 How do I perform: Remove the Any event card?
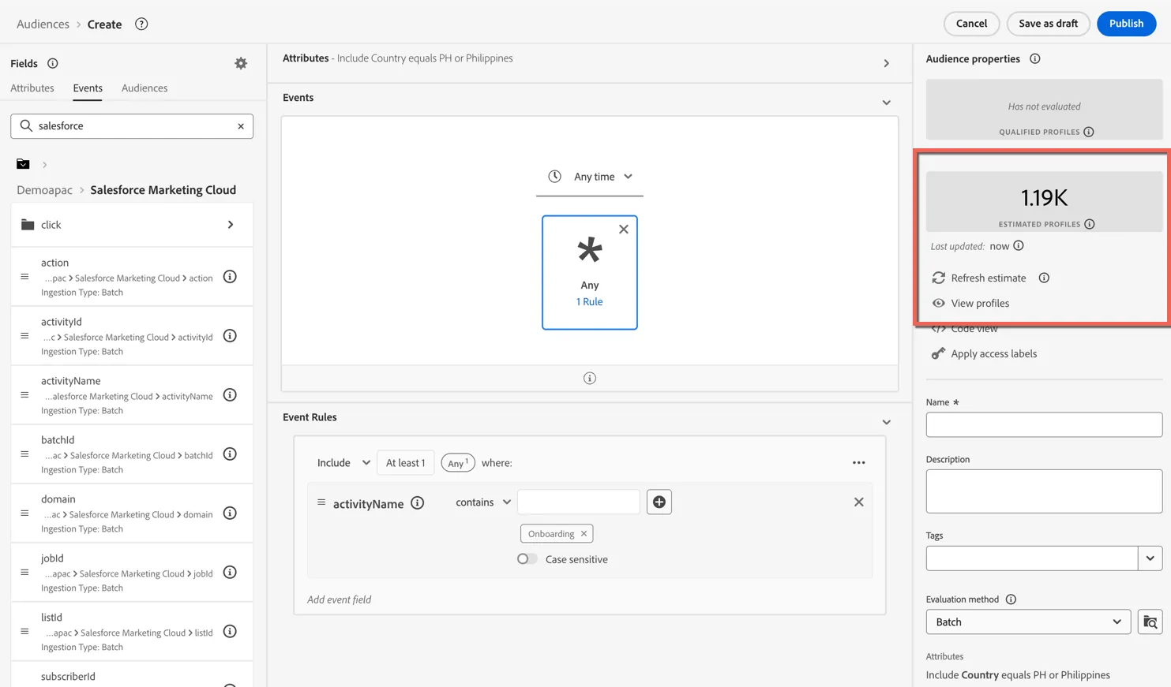coord(624,230)
